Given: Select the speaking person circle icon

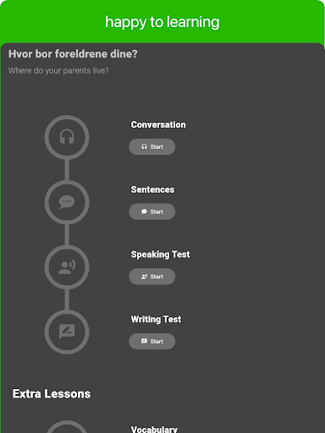Looking at the screenshot, I should [x=67, y=267].
